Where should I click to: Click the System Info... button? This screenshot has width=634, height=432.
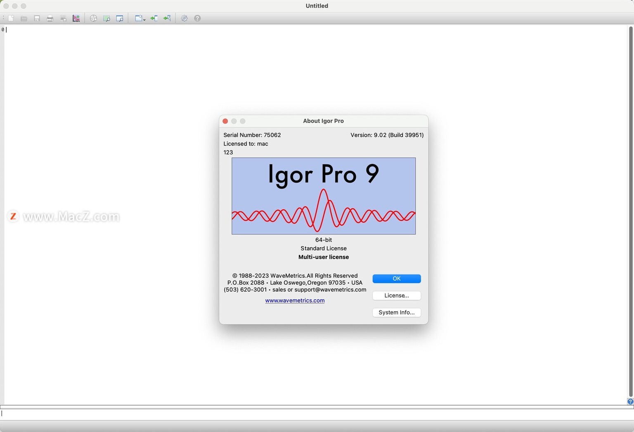397,312
